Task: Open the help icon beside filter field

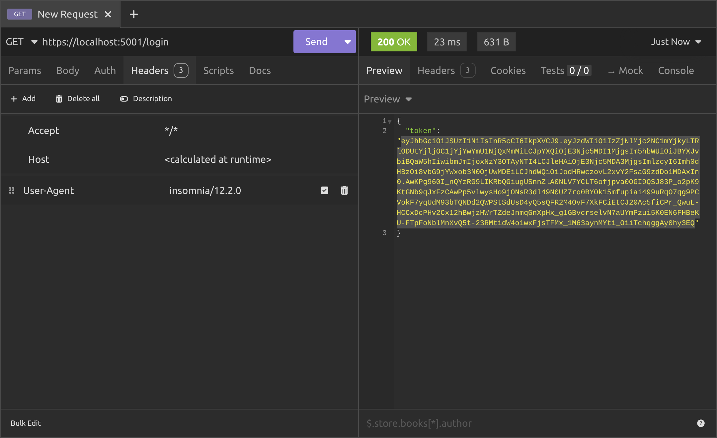Action: pos(700,423)
